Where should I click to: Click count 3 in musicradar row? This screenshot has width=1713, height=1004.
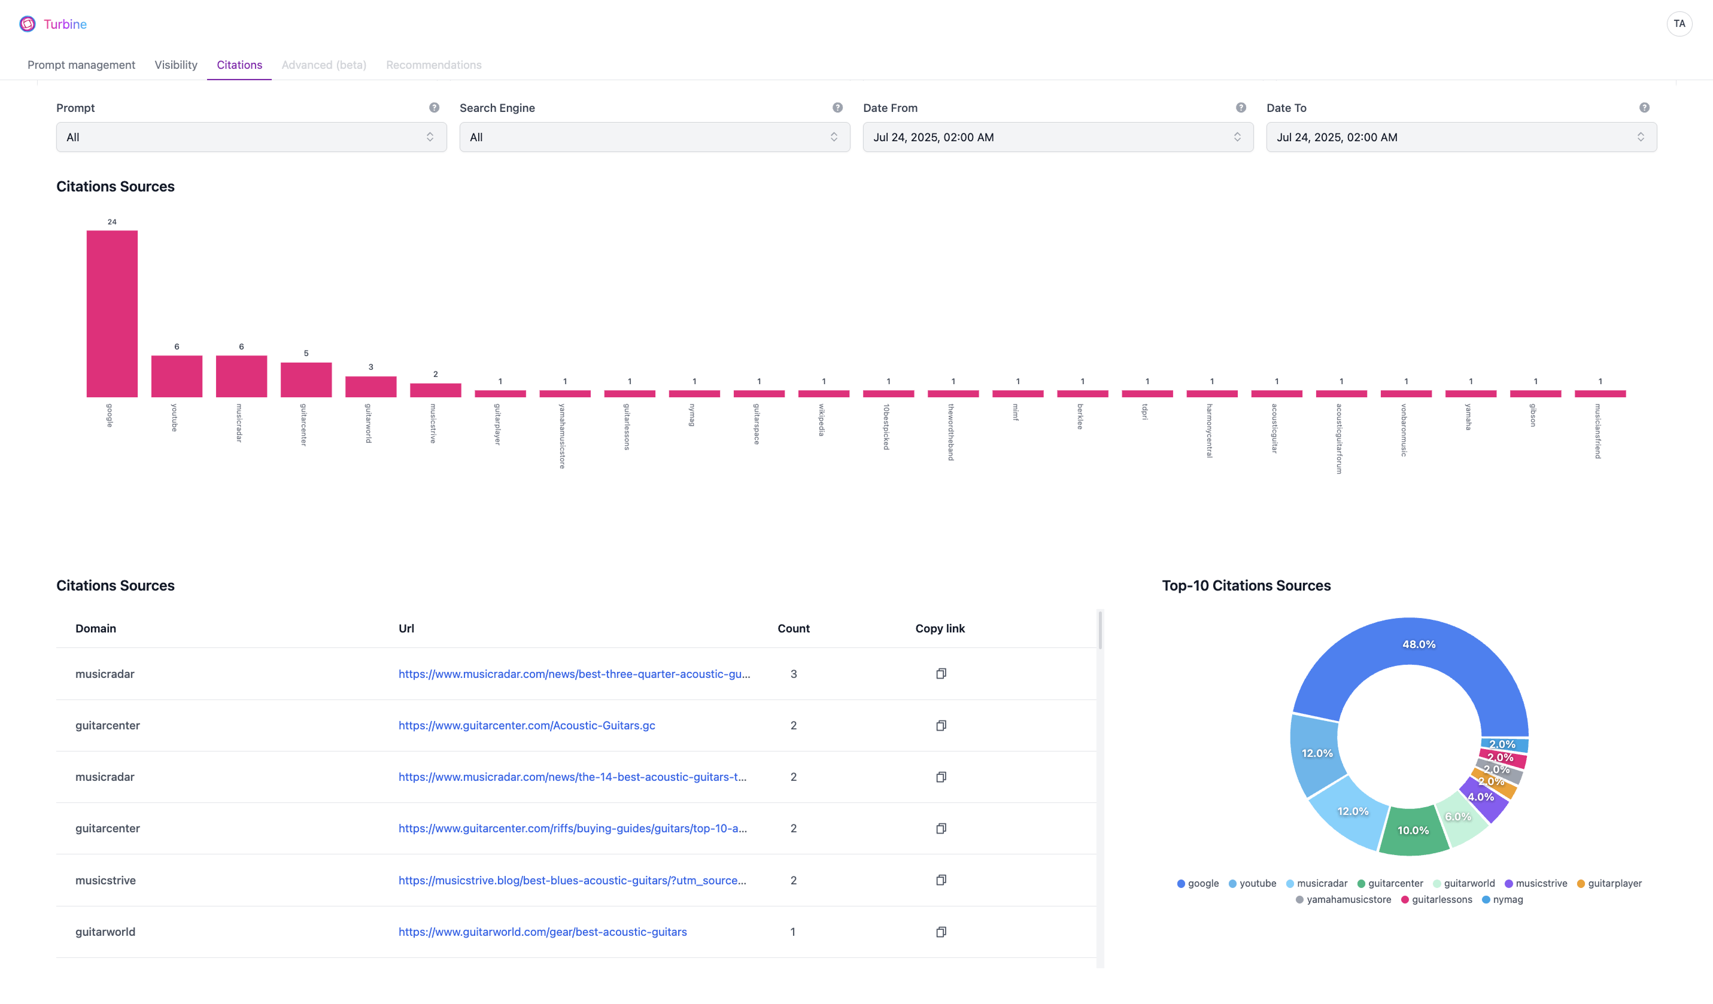click(x=793, y=674)
